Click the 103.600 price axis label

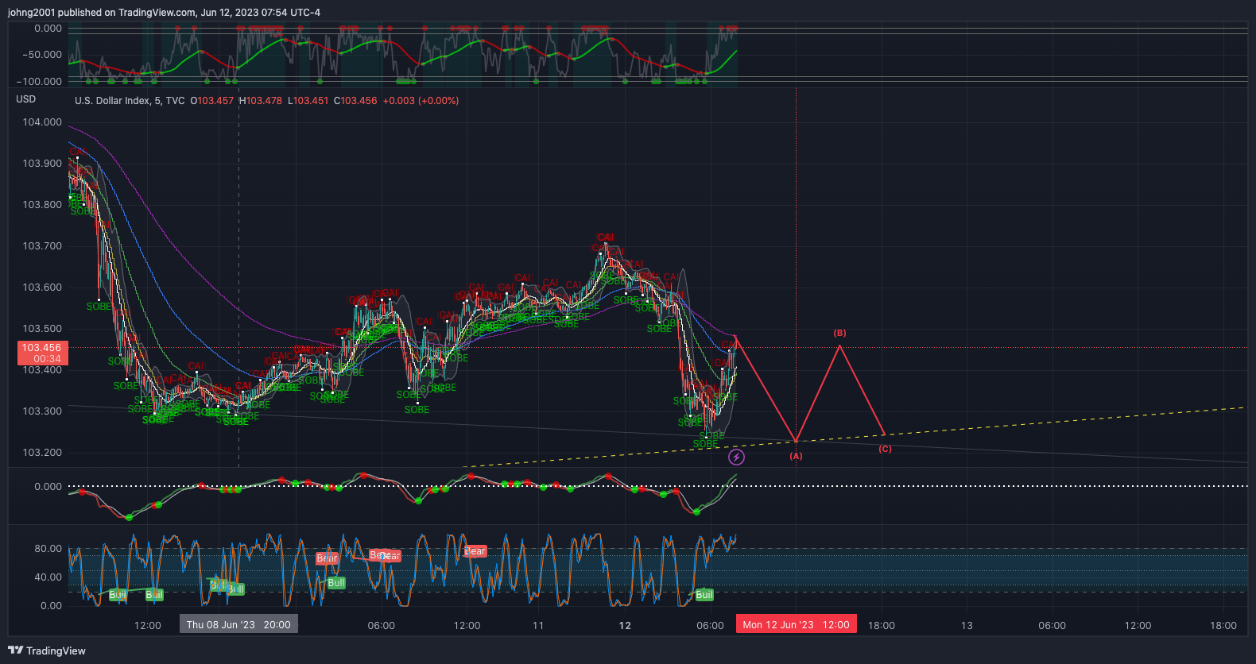pos(42,288)
